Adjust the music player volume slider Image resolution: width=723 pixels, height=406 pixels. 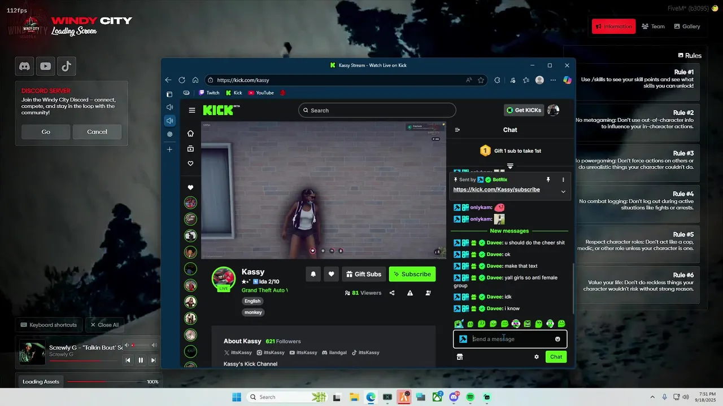point(141,345)
